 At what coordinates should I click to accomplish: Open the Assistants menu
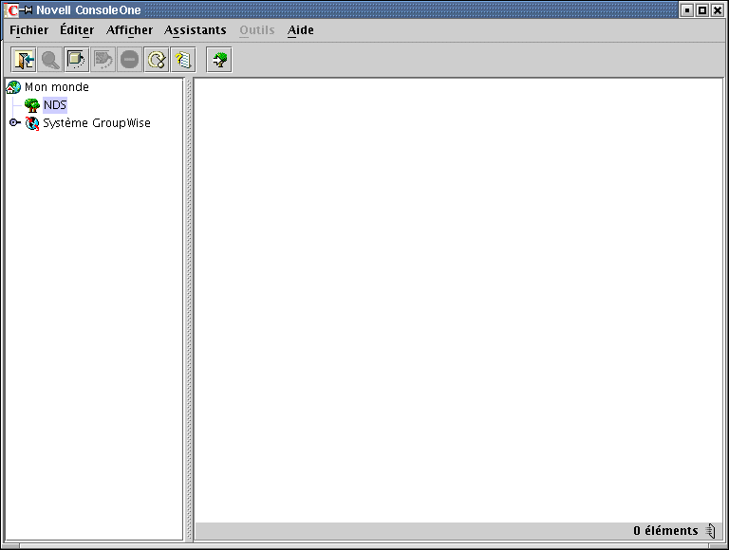pyautogui.click(x=196, y=30)
